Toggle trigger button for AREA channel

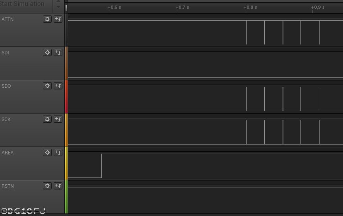click(x=58, y=152)
